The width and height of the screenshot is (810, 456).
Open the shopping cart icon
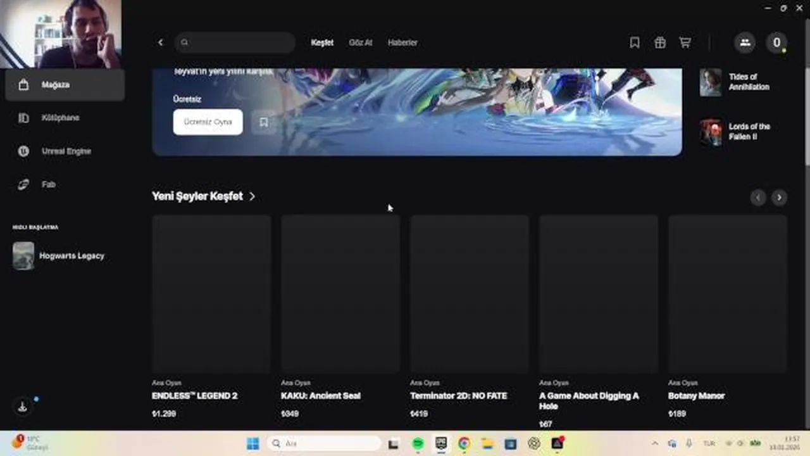(x=685, y=42)
